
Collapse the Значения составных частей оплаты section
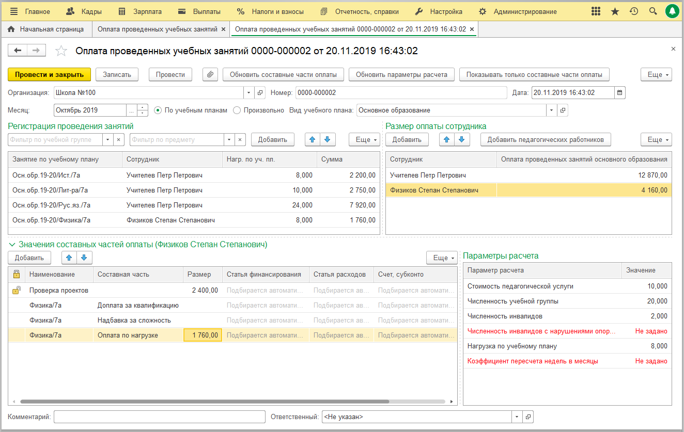coord(12,245)
